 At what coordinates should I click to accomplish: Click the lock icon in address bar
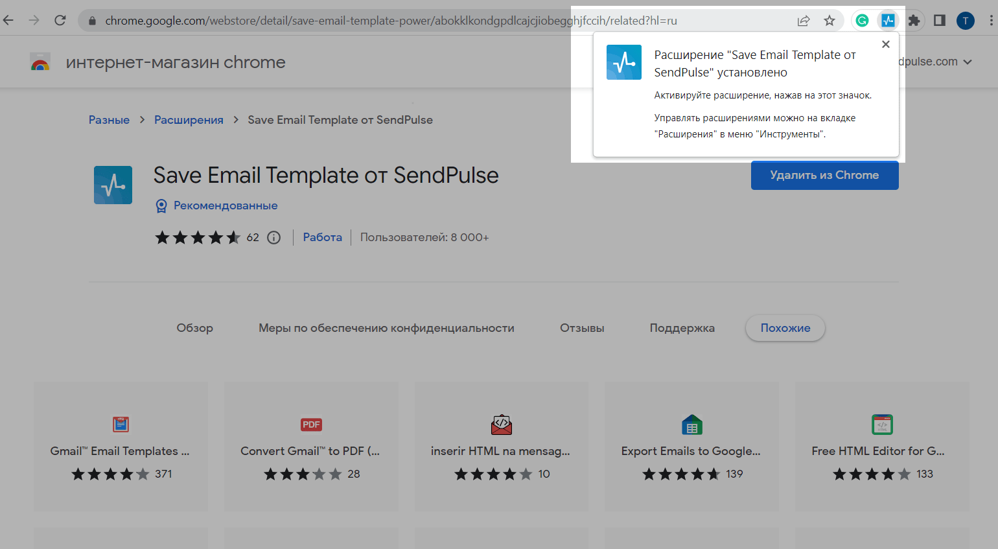click(x=92, y=21)
